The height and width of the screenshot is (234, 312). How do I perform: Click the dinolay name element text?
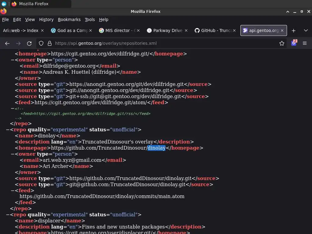(47, 136)
